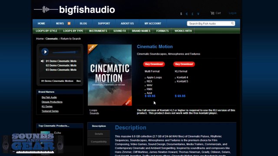Open the BLOG menu item

tap(83, 23)
